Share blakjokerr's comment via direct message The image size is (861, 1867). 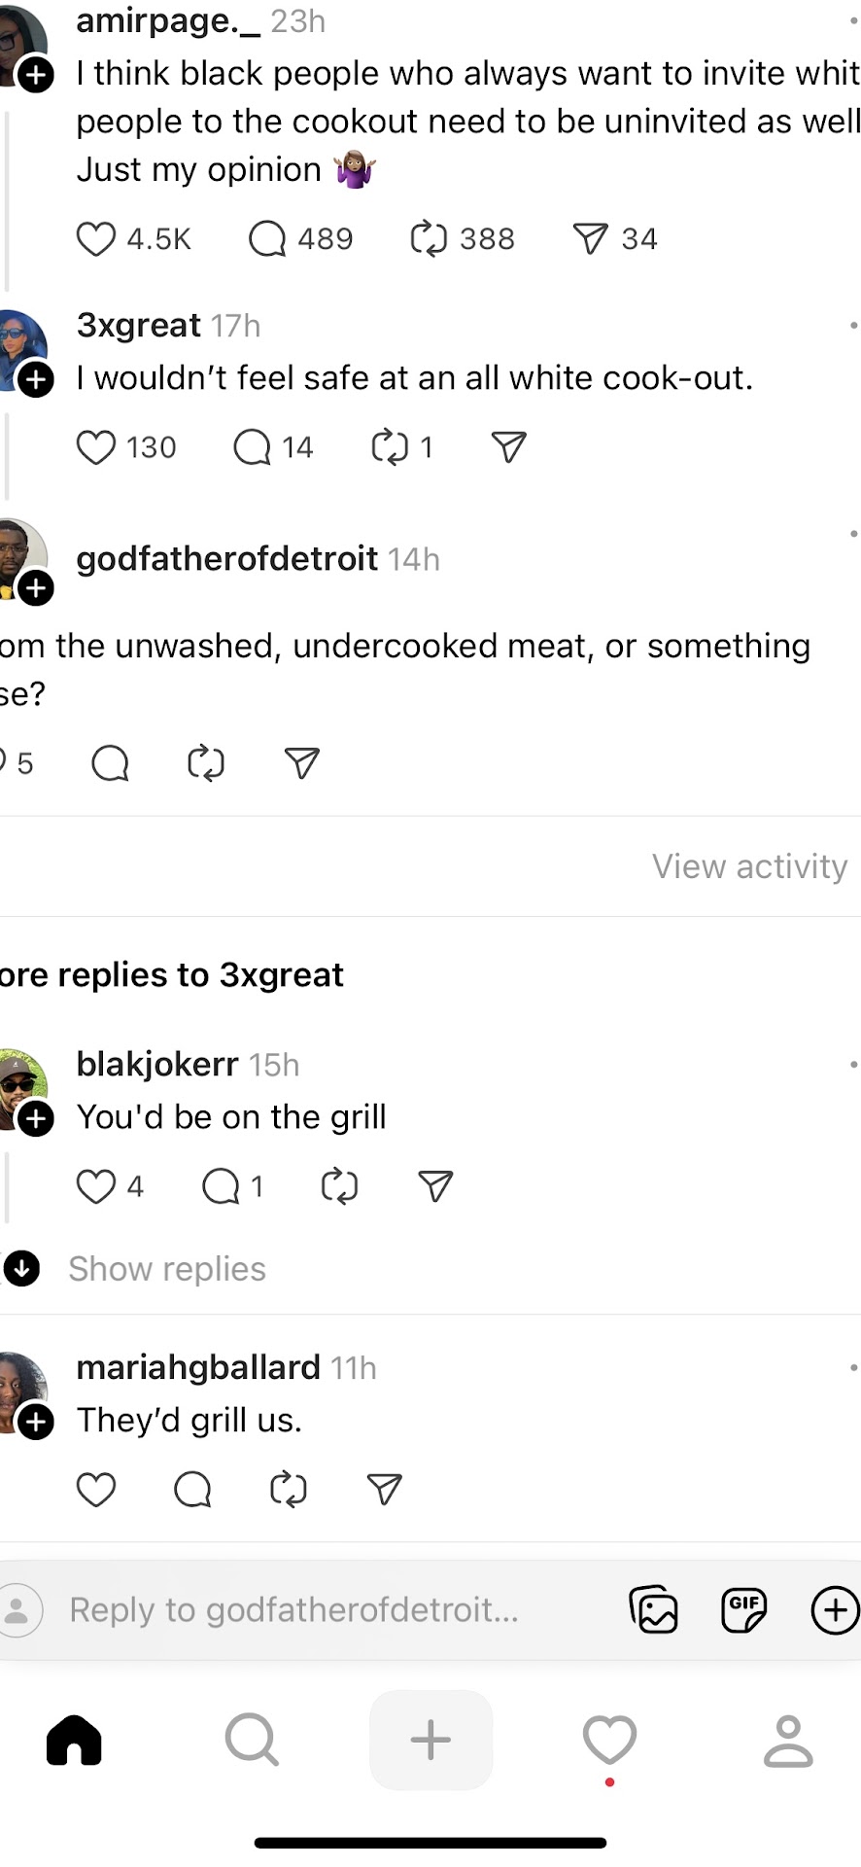pyautogui.click(x=433, y=1185)
